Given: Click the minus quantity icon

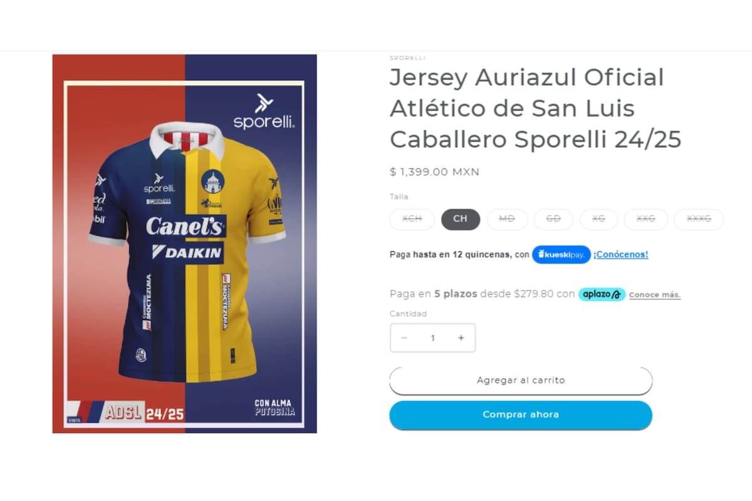Looking at the screenshot, I should tap(404, 338).
